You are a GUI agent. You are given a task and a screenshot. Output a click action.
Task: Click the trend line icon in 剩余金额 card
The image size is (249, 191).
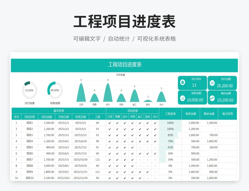coord(212,98)
